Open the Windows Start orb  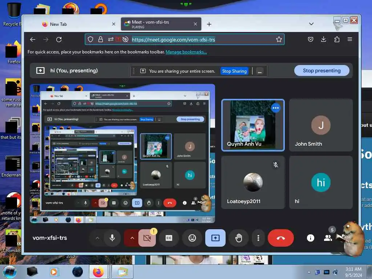pos(10,272)
